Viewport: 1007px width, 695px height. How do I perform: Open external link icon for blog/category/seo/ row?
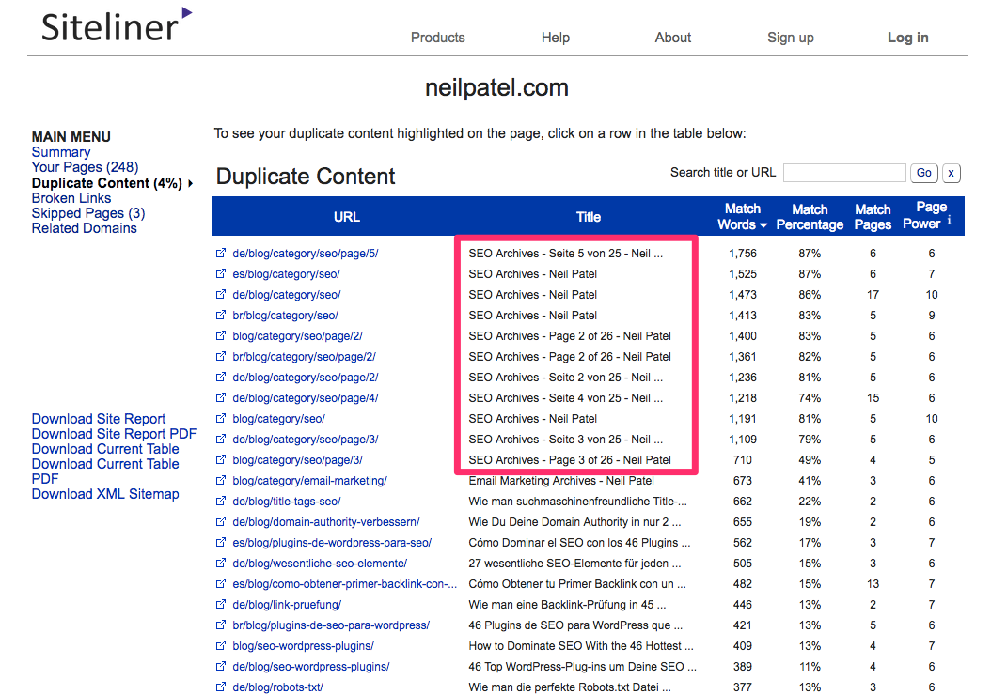[x=220, y=419]
